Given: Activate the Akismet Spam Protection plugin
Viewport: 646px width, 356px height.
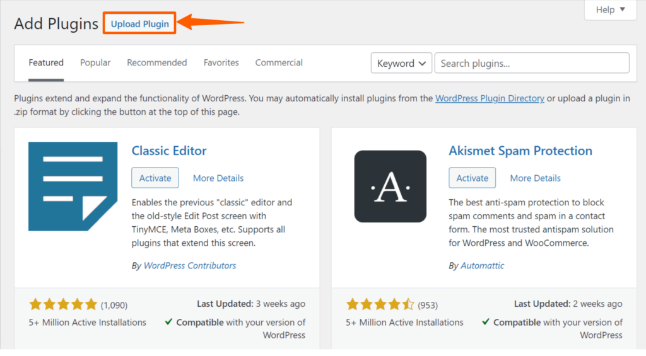Looking at the screenshot, I should [472, 178].
